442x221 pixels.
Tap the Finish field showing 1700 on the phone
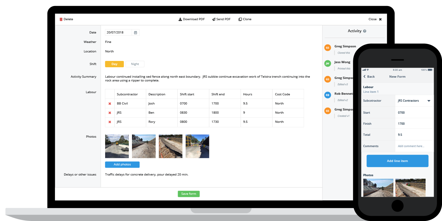[x=414, y=124]
